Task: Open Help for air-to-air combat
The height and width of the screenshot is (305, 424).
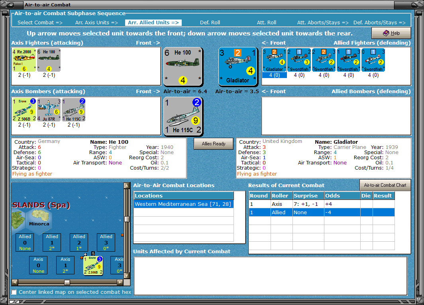Action: [x=391, y=33]
